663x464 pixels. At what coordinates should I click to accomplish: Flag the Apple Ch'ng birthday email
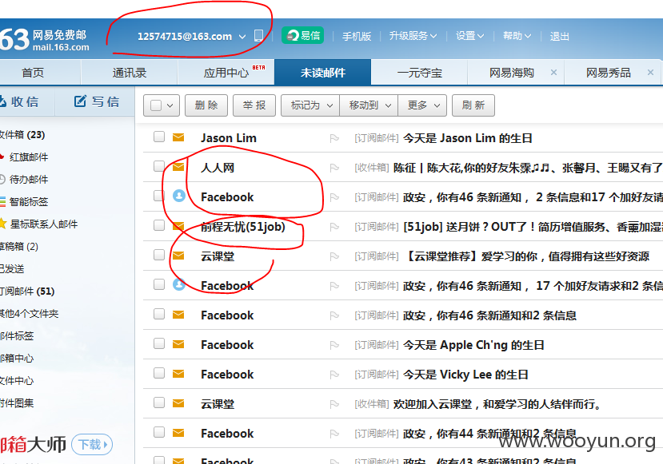(334, 345)
